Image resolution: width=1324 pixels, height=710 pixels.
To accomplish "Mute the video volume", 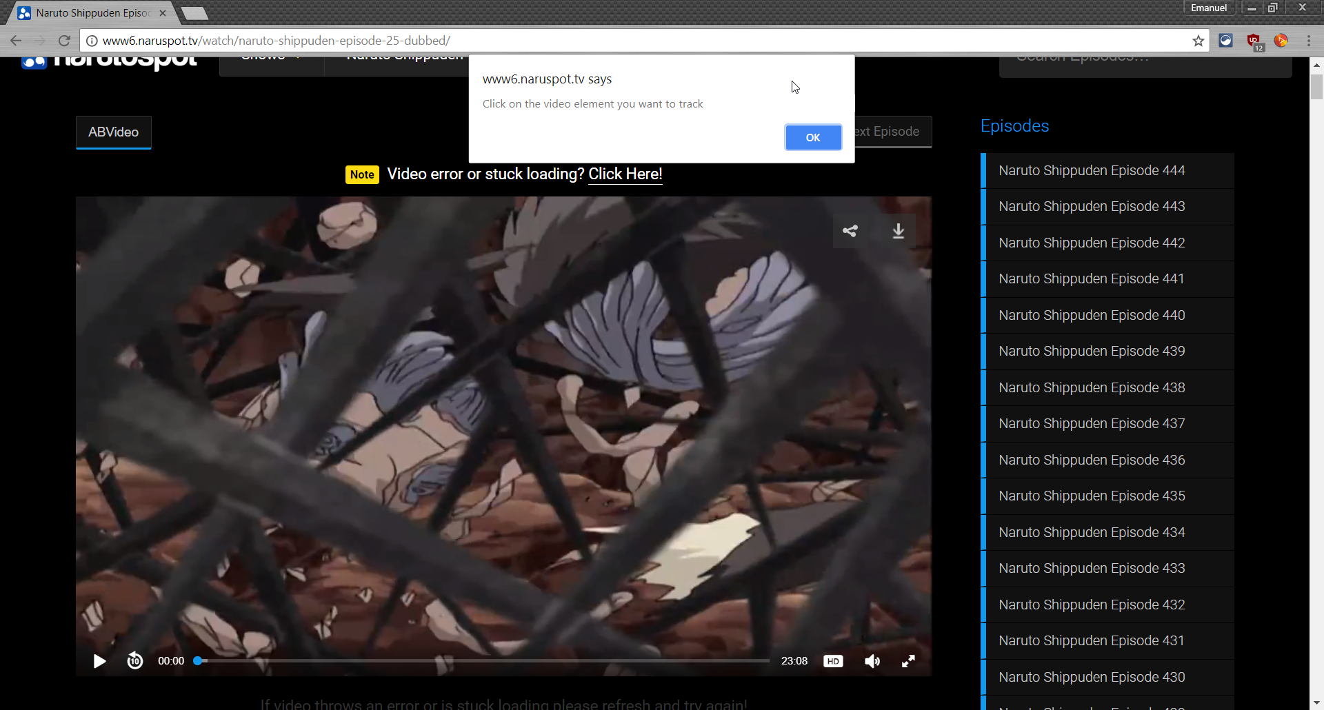I will (x=872, y=661).
